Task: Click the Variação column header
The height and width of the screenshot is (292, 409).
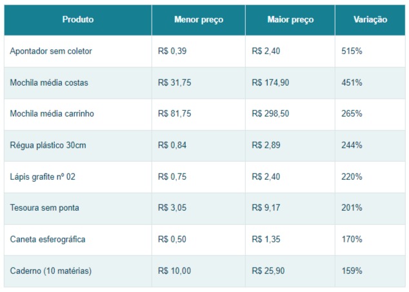Action: tap(370, 20)
